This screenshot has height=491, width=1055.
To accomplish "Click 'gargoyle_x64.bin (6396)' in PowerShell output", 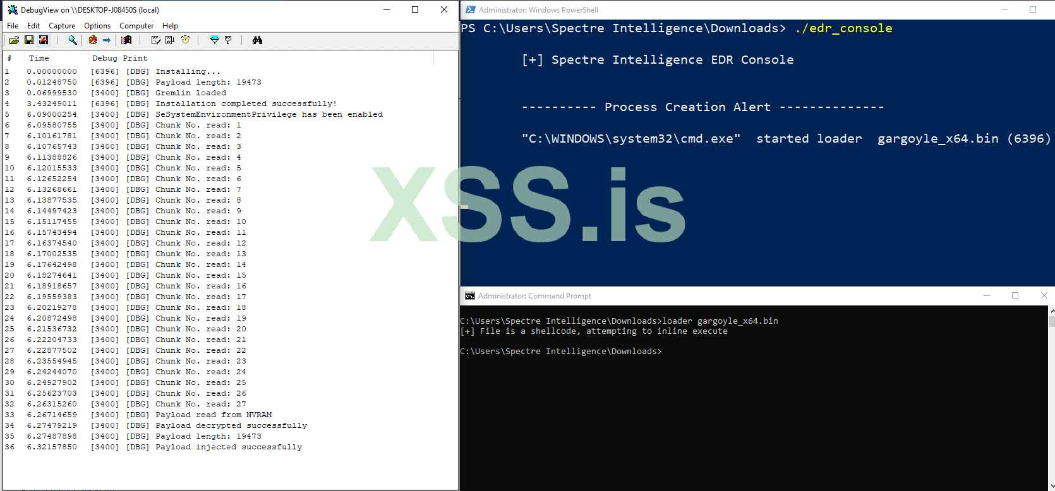I will click(x=964, y=139).
